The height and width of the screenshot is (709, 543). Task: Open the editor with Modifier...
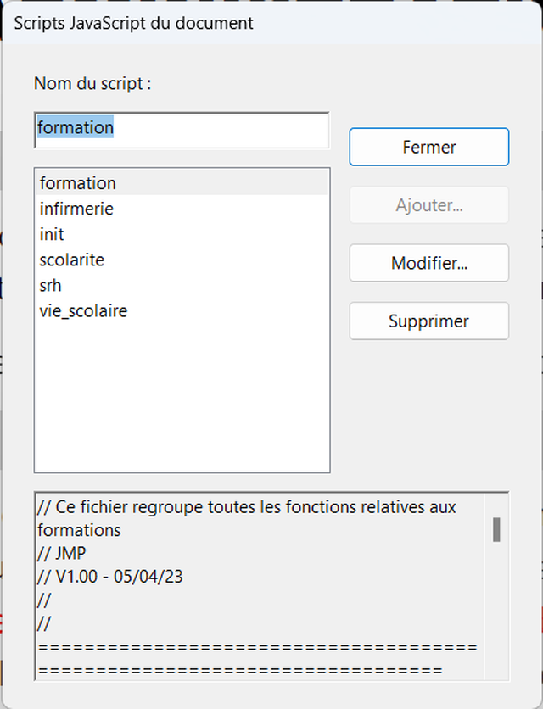[428, 263]
